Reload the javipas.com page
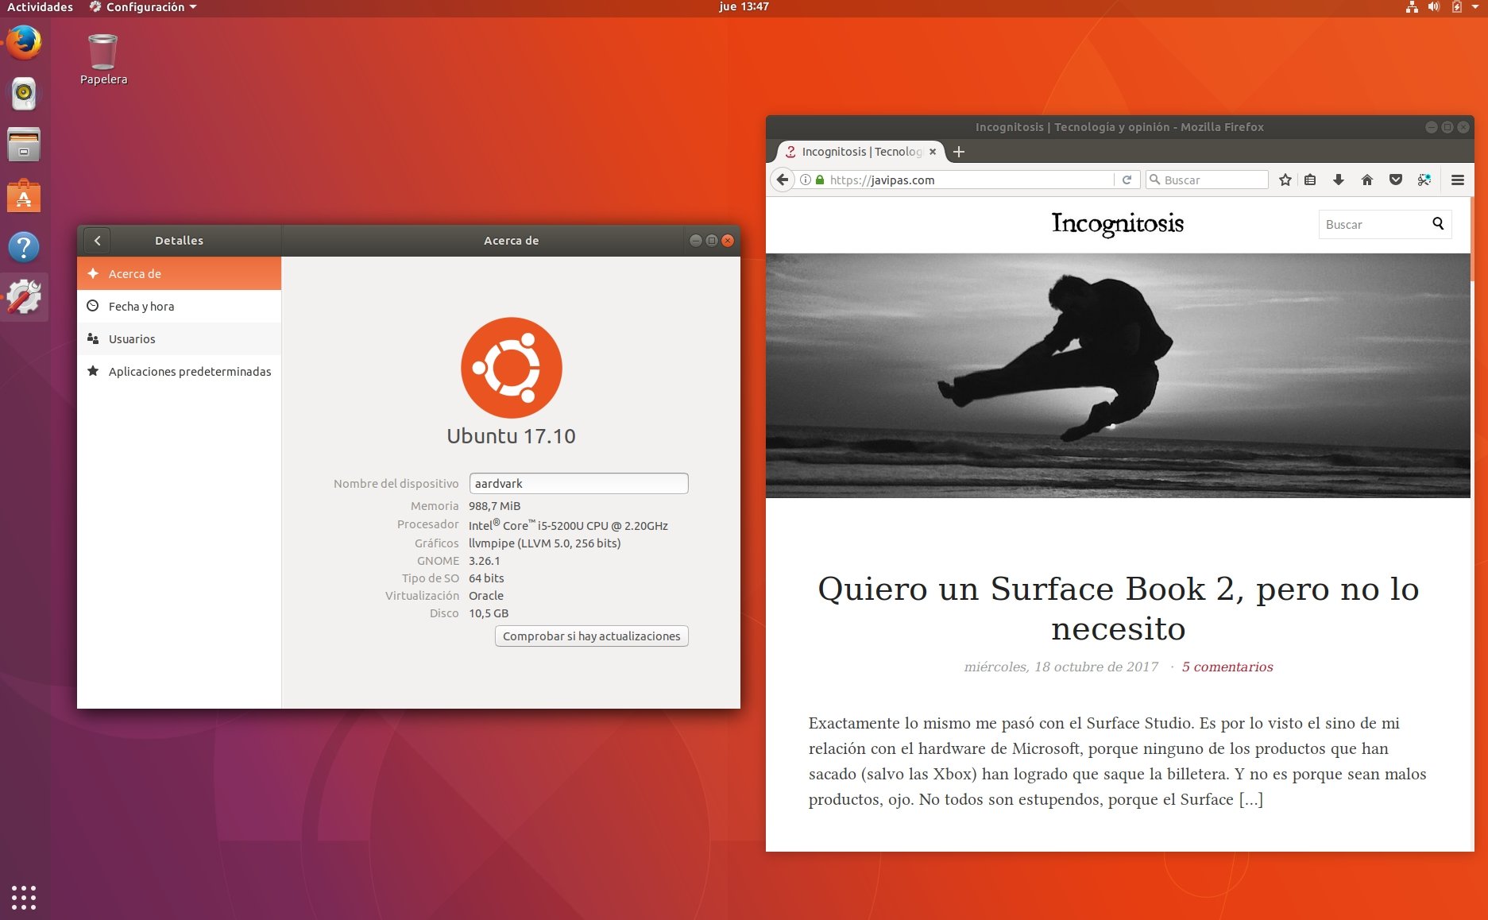 point(1127,180)
